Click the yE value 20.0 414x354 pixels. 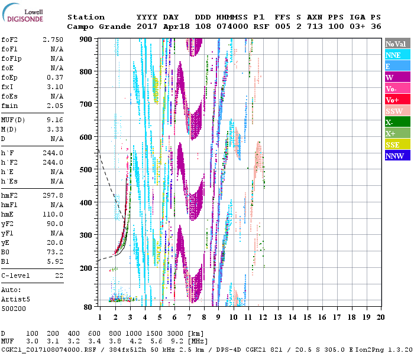point(55,243)
